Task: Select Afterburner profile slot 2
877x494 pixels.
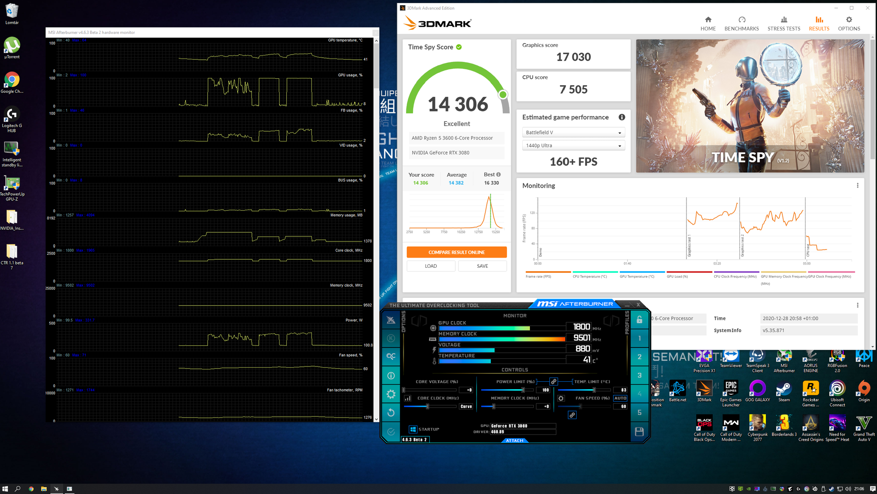Action: [x=639, y=357]
